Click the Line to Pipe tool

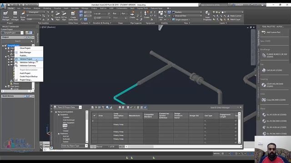[x=58, y=15]
